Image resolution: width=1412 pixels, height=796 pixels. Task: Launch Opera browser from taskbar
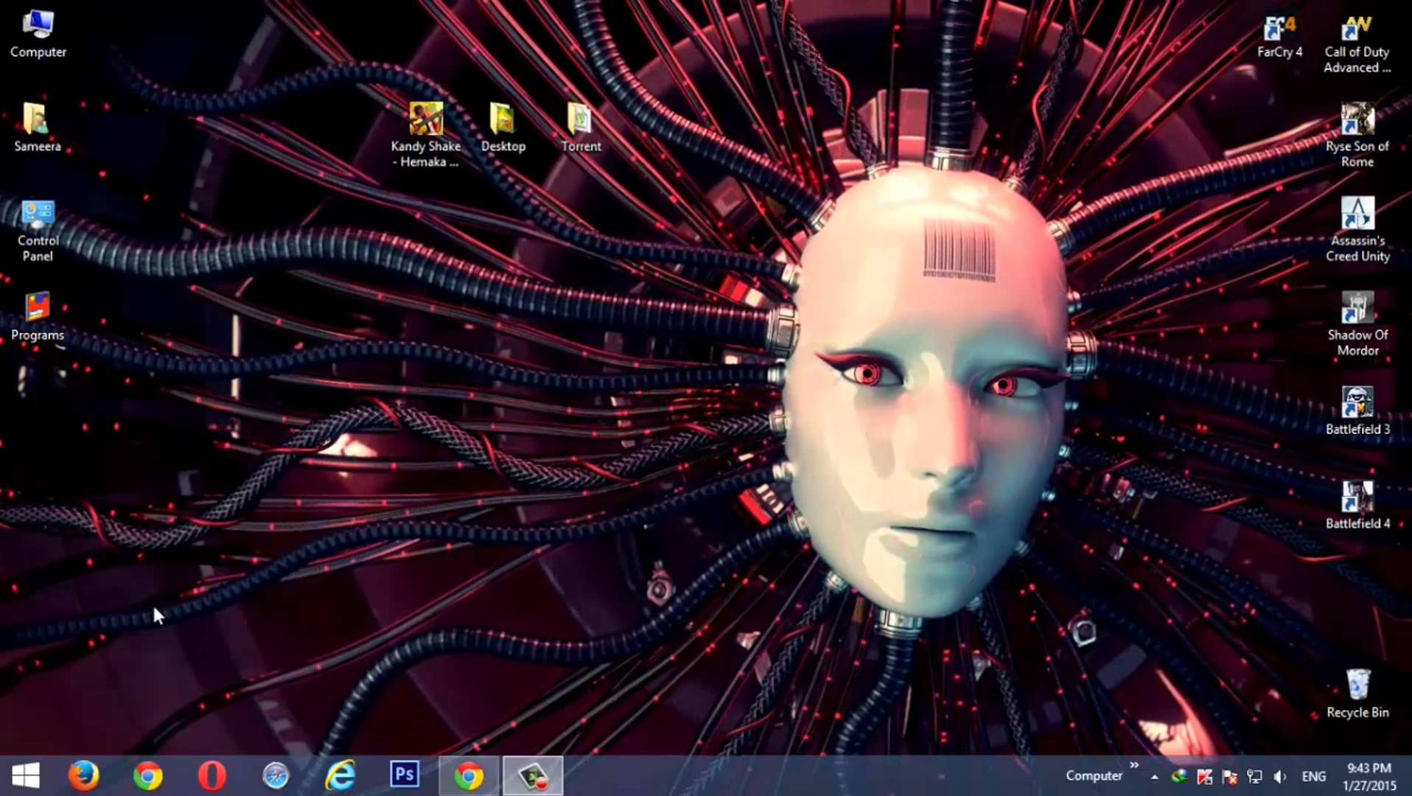coord(212,775)
